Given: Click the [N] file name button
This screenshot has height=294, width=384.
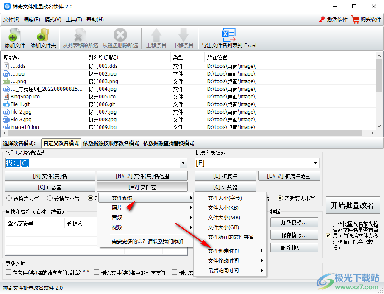Looking at the screenshot, I should [x=50, y=176].
